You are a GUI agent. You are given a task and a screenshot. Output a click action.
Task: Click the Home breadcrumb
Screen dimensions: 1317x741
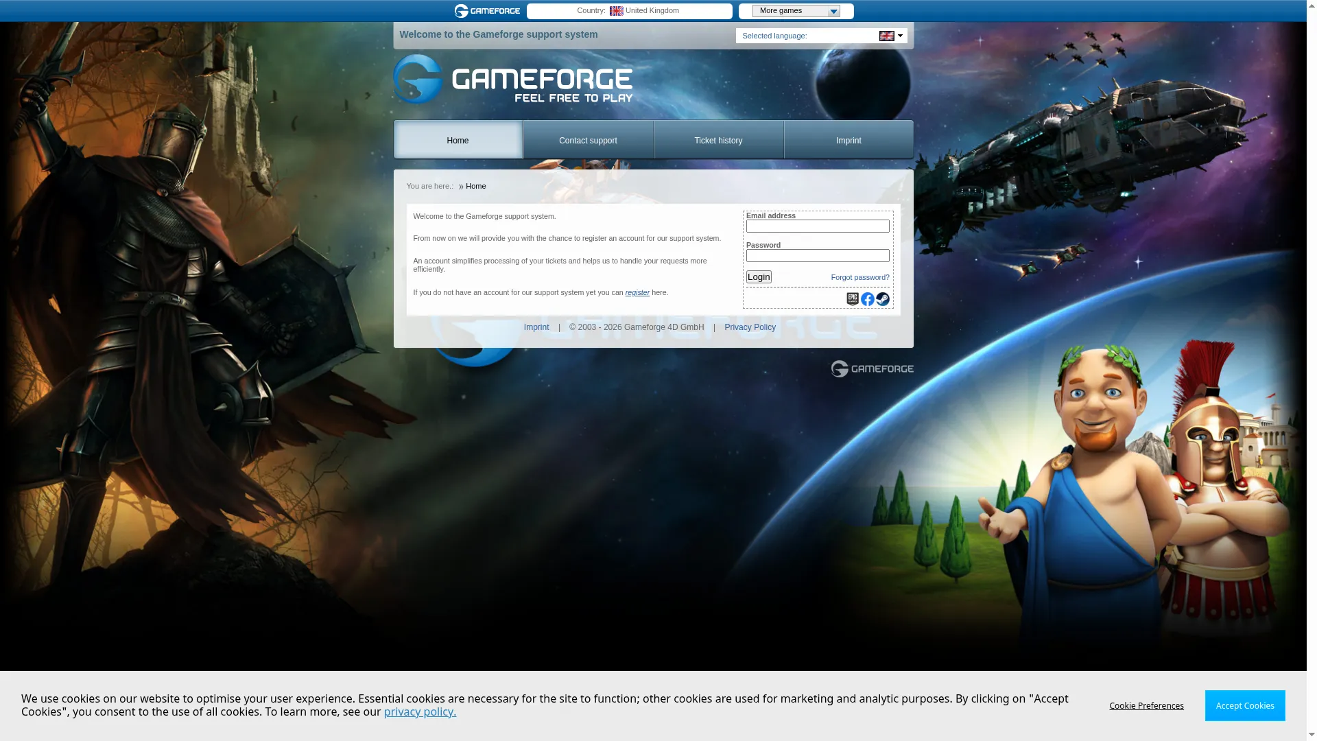click(x=475, y=186)
